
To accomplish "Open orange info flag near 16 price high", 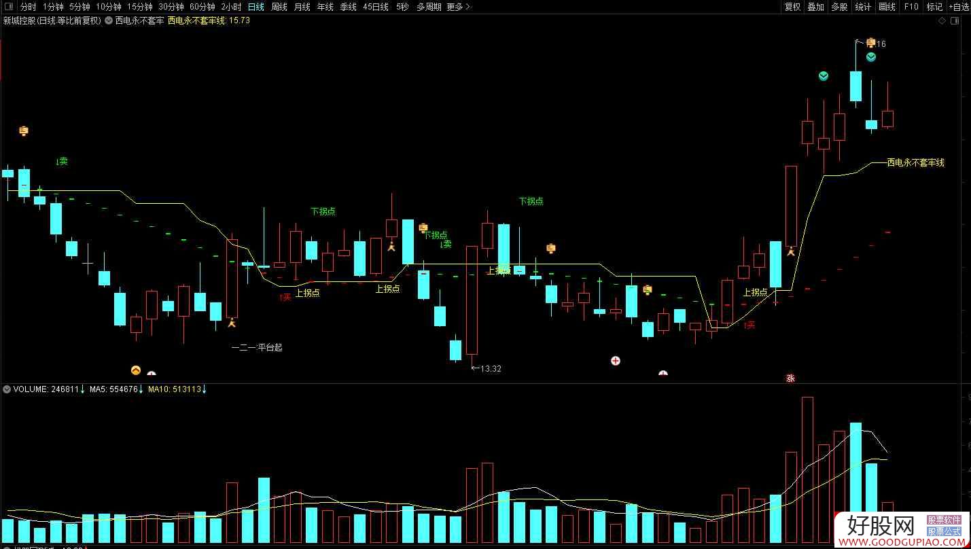I will pos(870,43).
